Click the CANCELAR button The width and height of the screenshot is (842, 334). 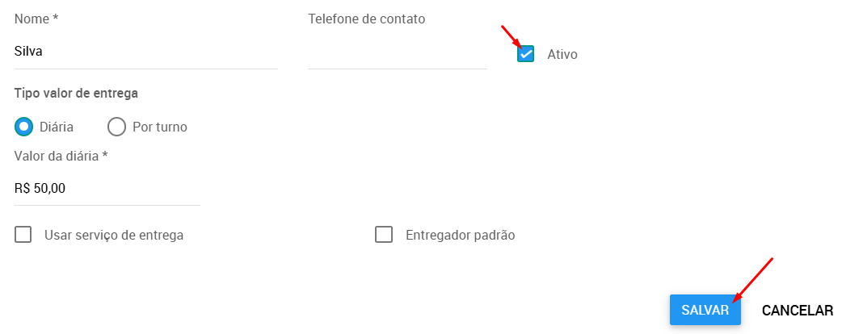798,310
